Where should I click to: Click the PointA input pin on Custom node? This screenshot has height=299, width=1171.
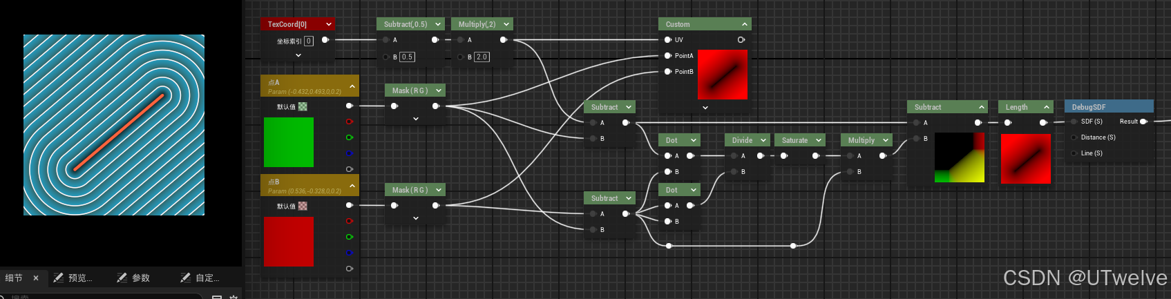(667, 56)
